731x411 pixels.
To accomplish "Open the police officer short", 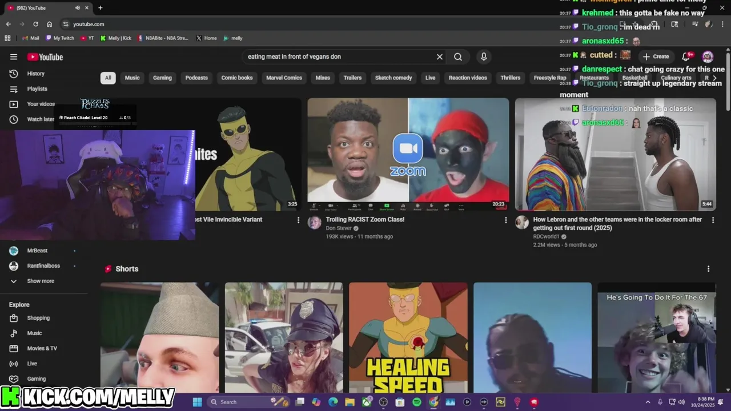I will pos(284,338).
